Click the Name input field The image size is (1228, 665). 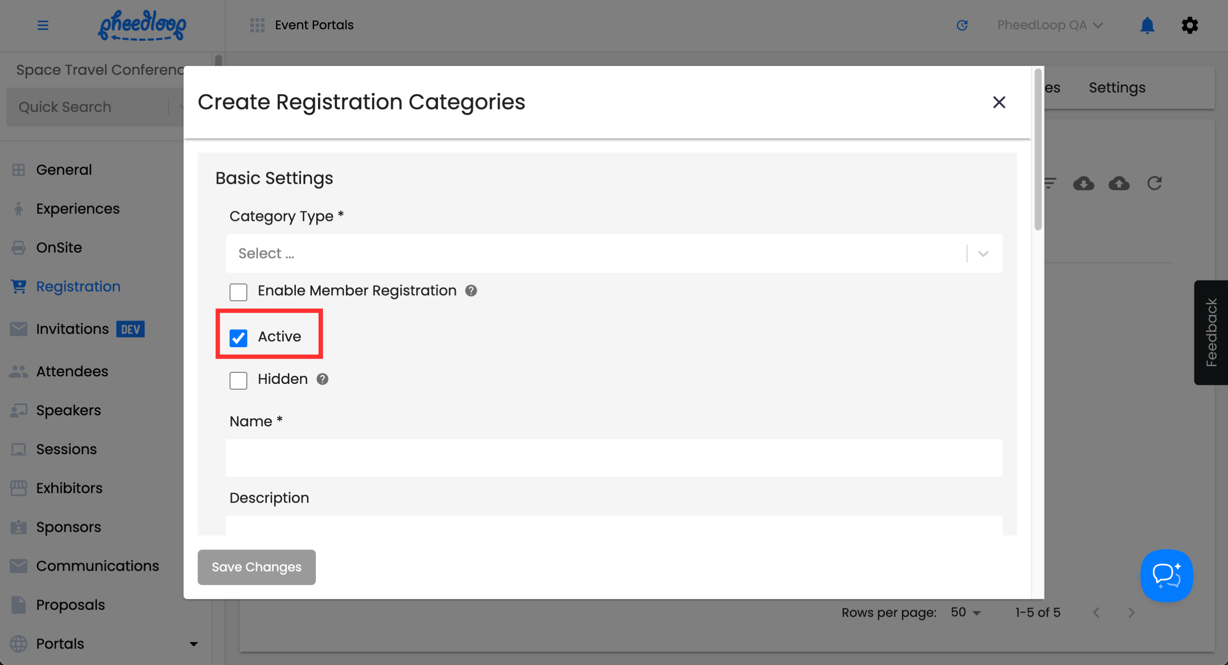coord(614,458)
